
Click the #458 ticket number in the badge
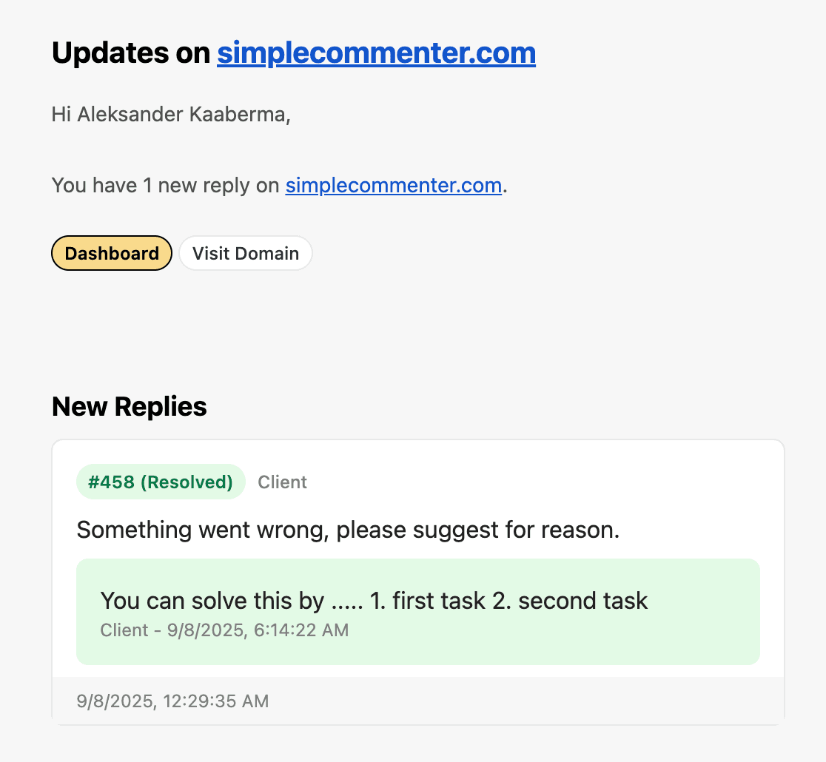click(x=111, y=482)
